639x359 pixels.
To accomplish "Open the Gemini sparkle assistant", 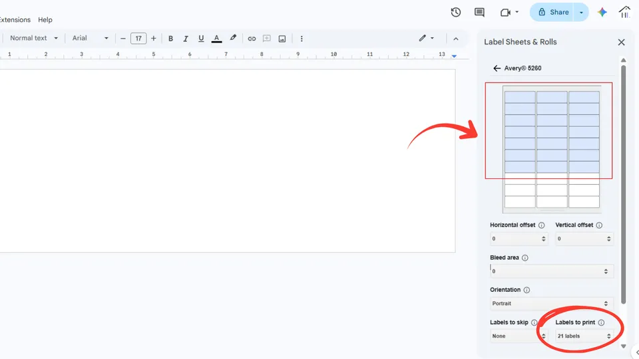I will 602,12.
